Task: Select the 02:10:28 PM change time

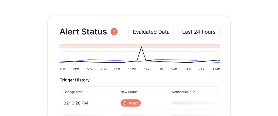Action: [76, 103]
